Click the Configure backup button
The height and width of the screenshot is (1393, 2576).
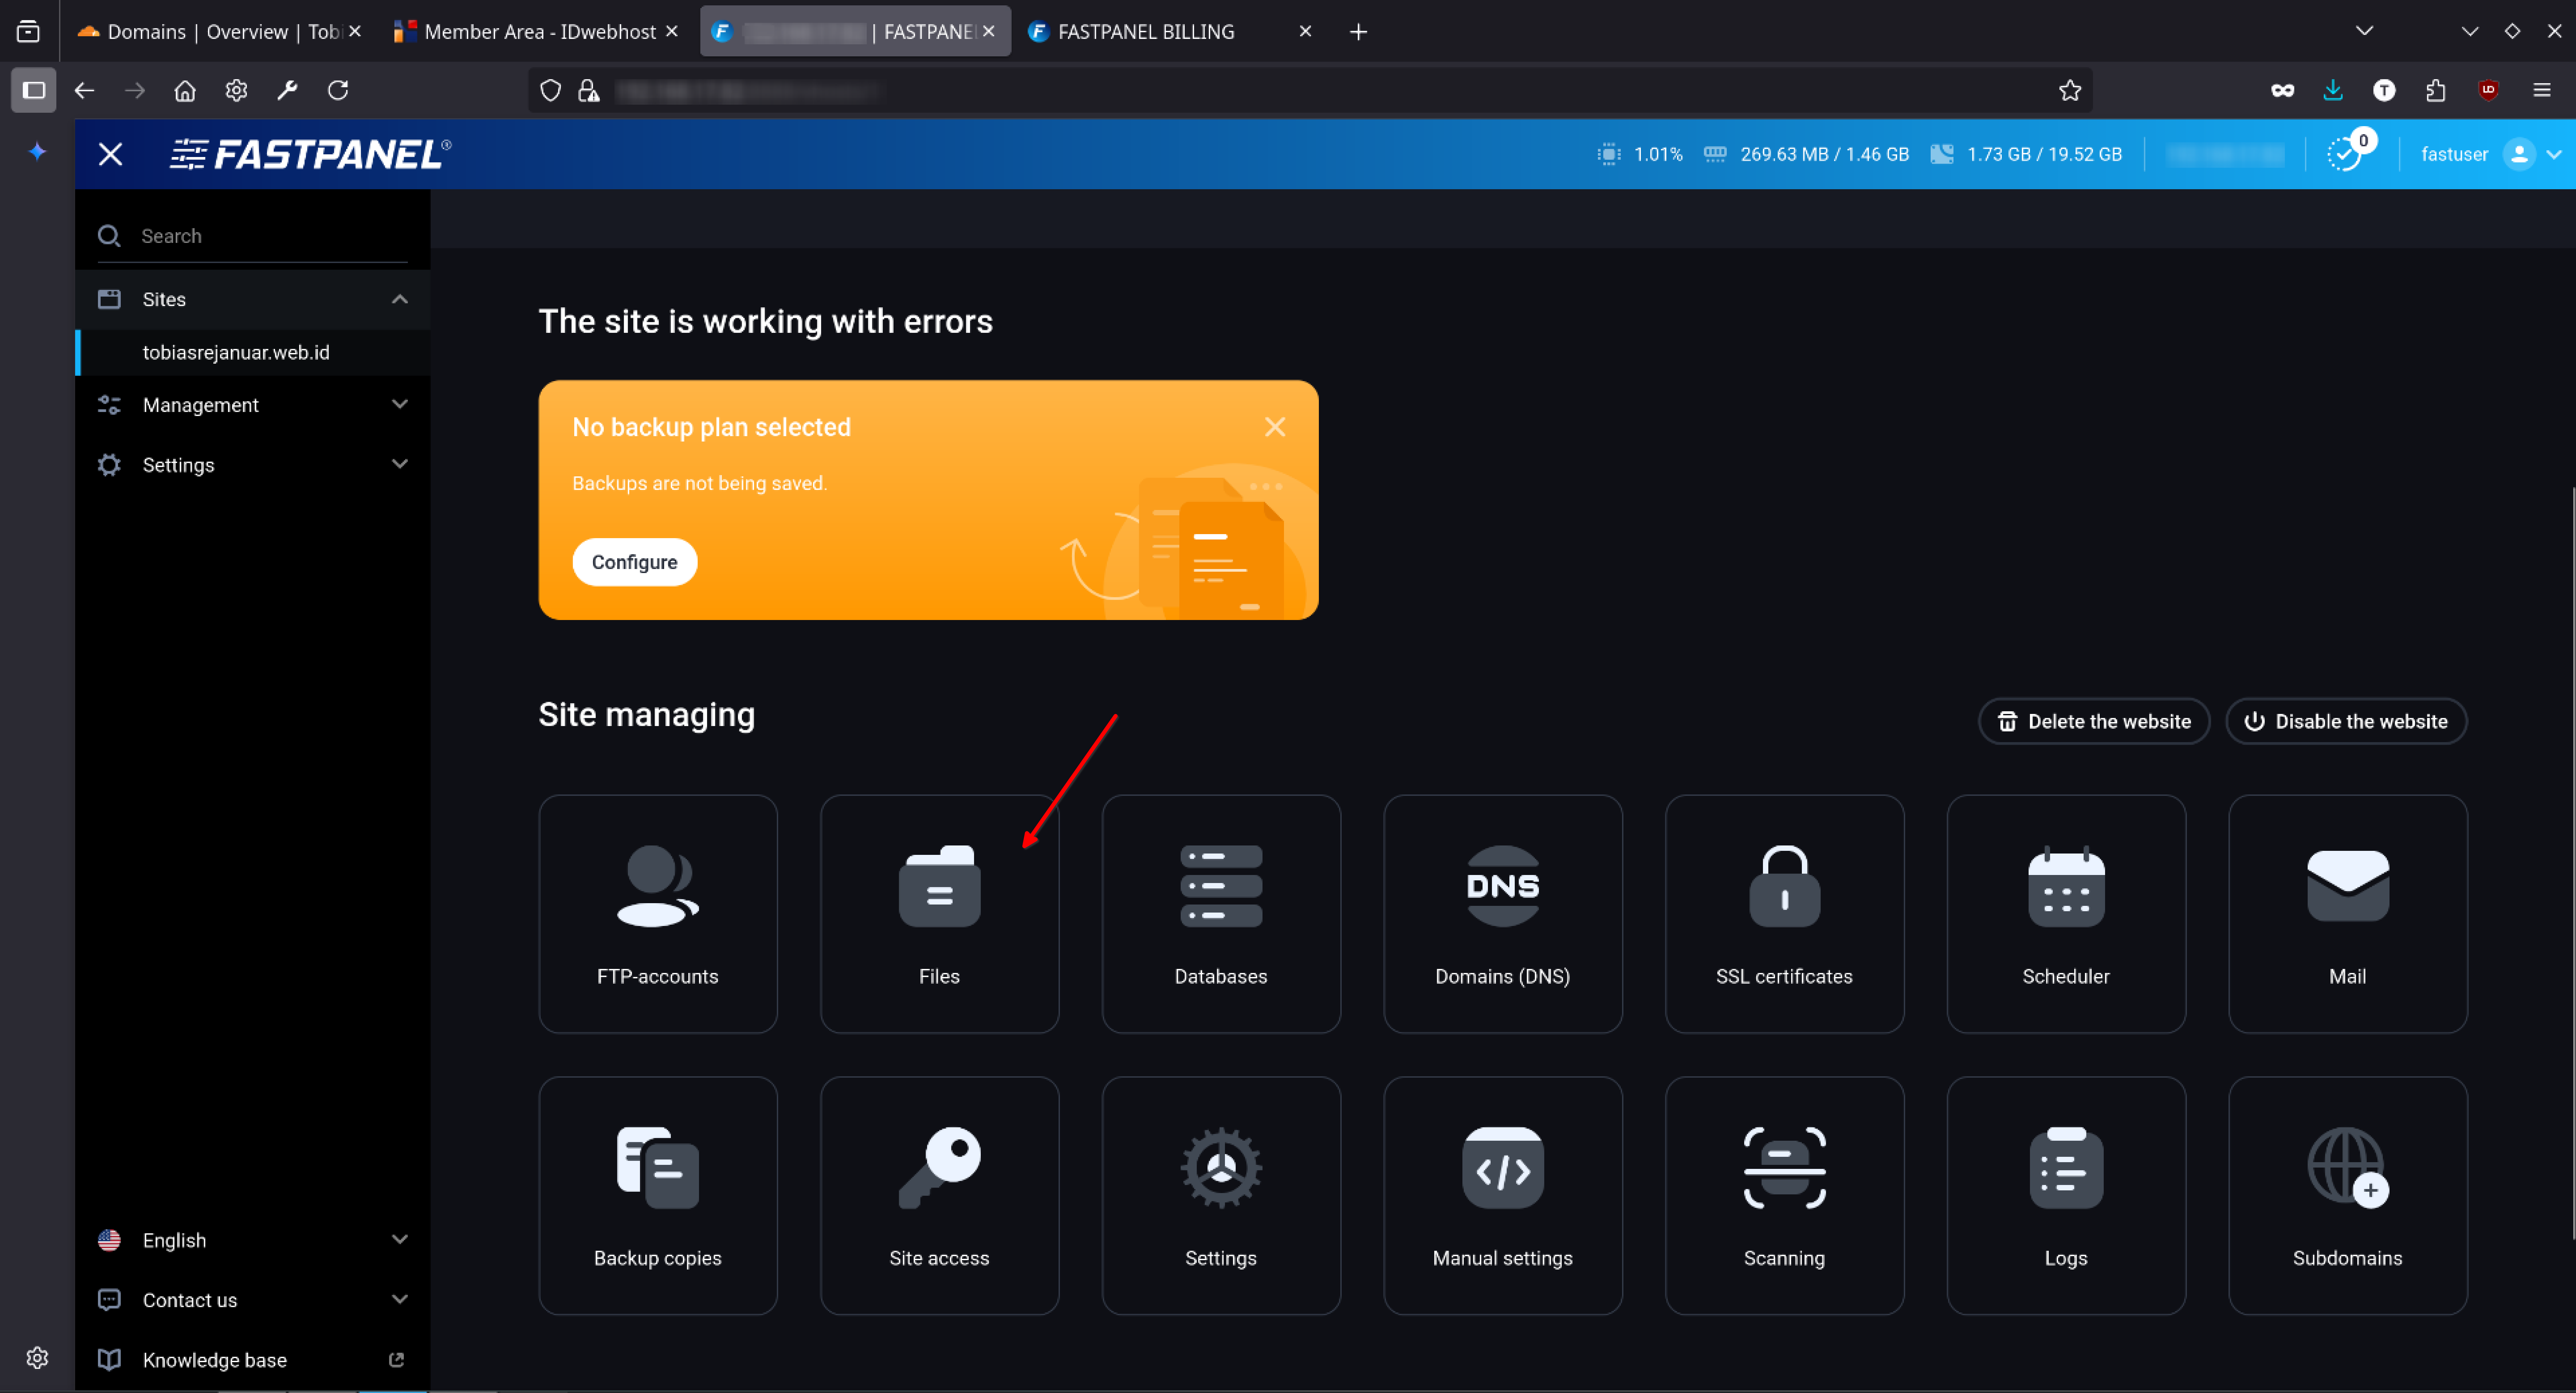tap(634, 562)
